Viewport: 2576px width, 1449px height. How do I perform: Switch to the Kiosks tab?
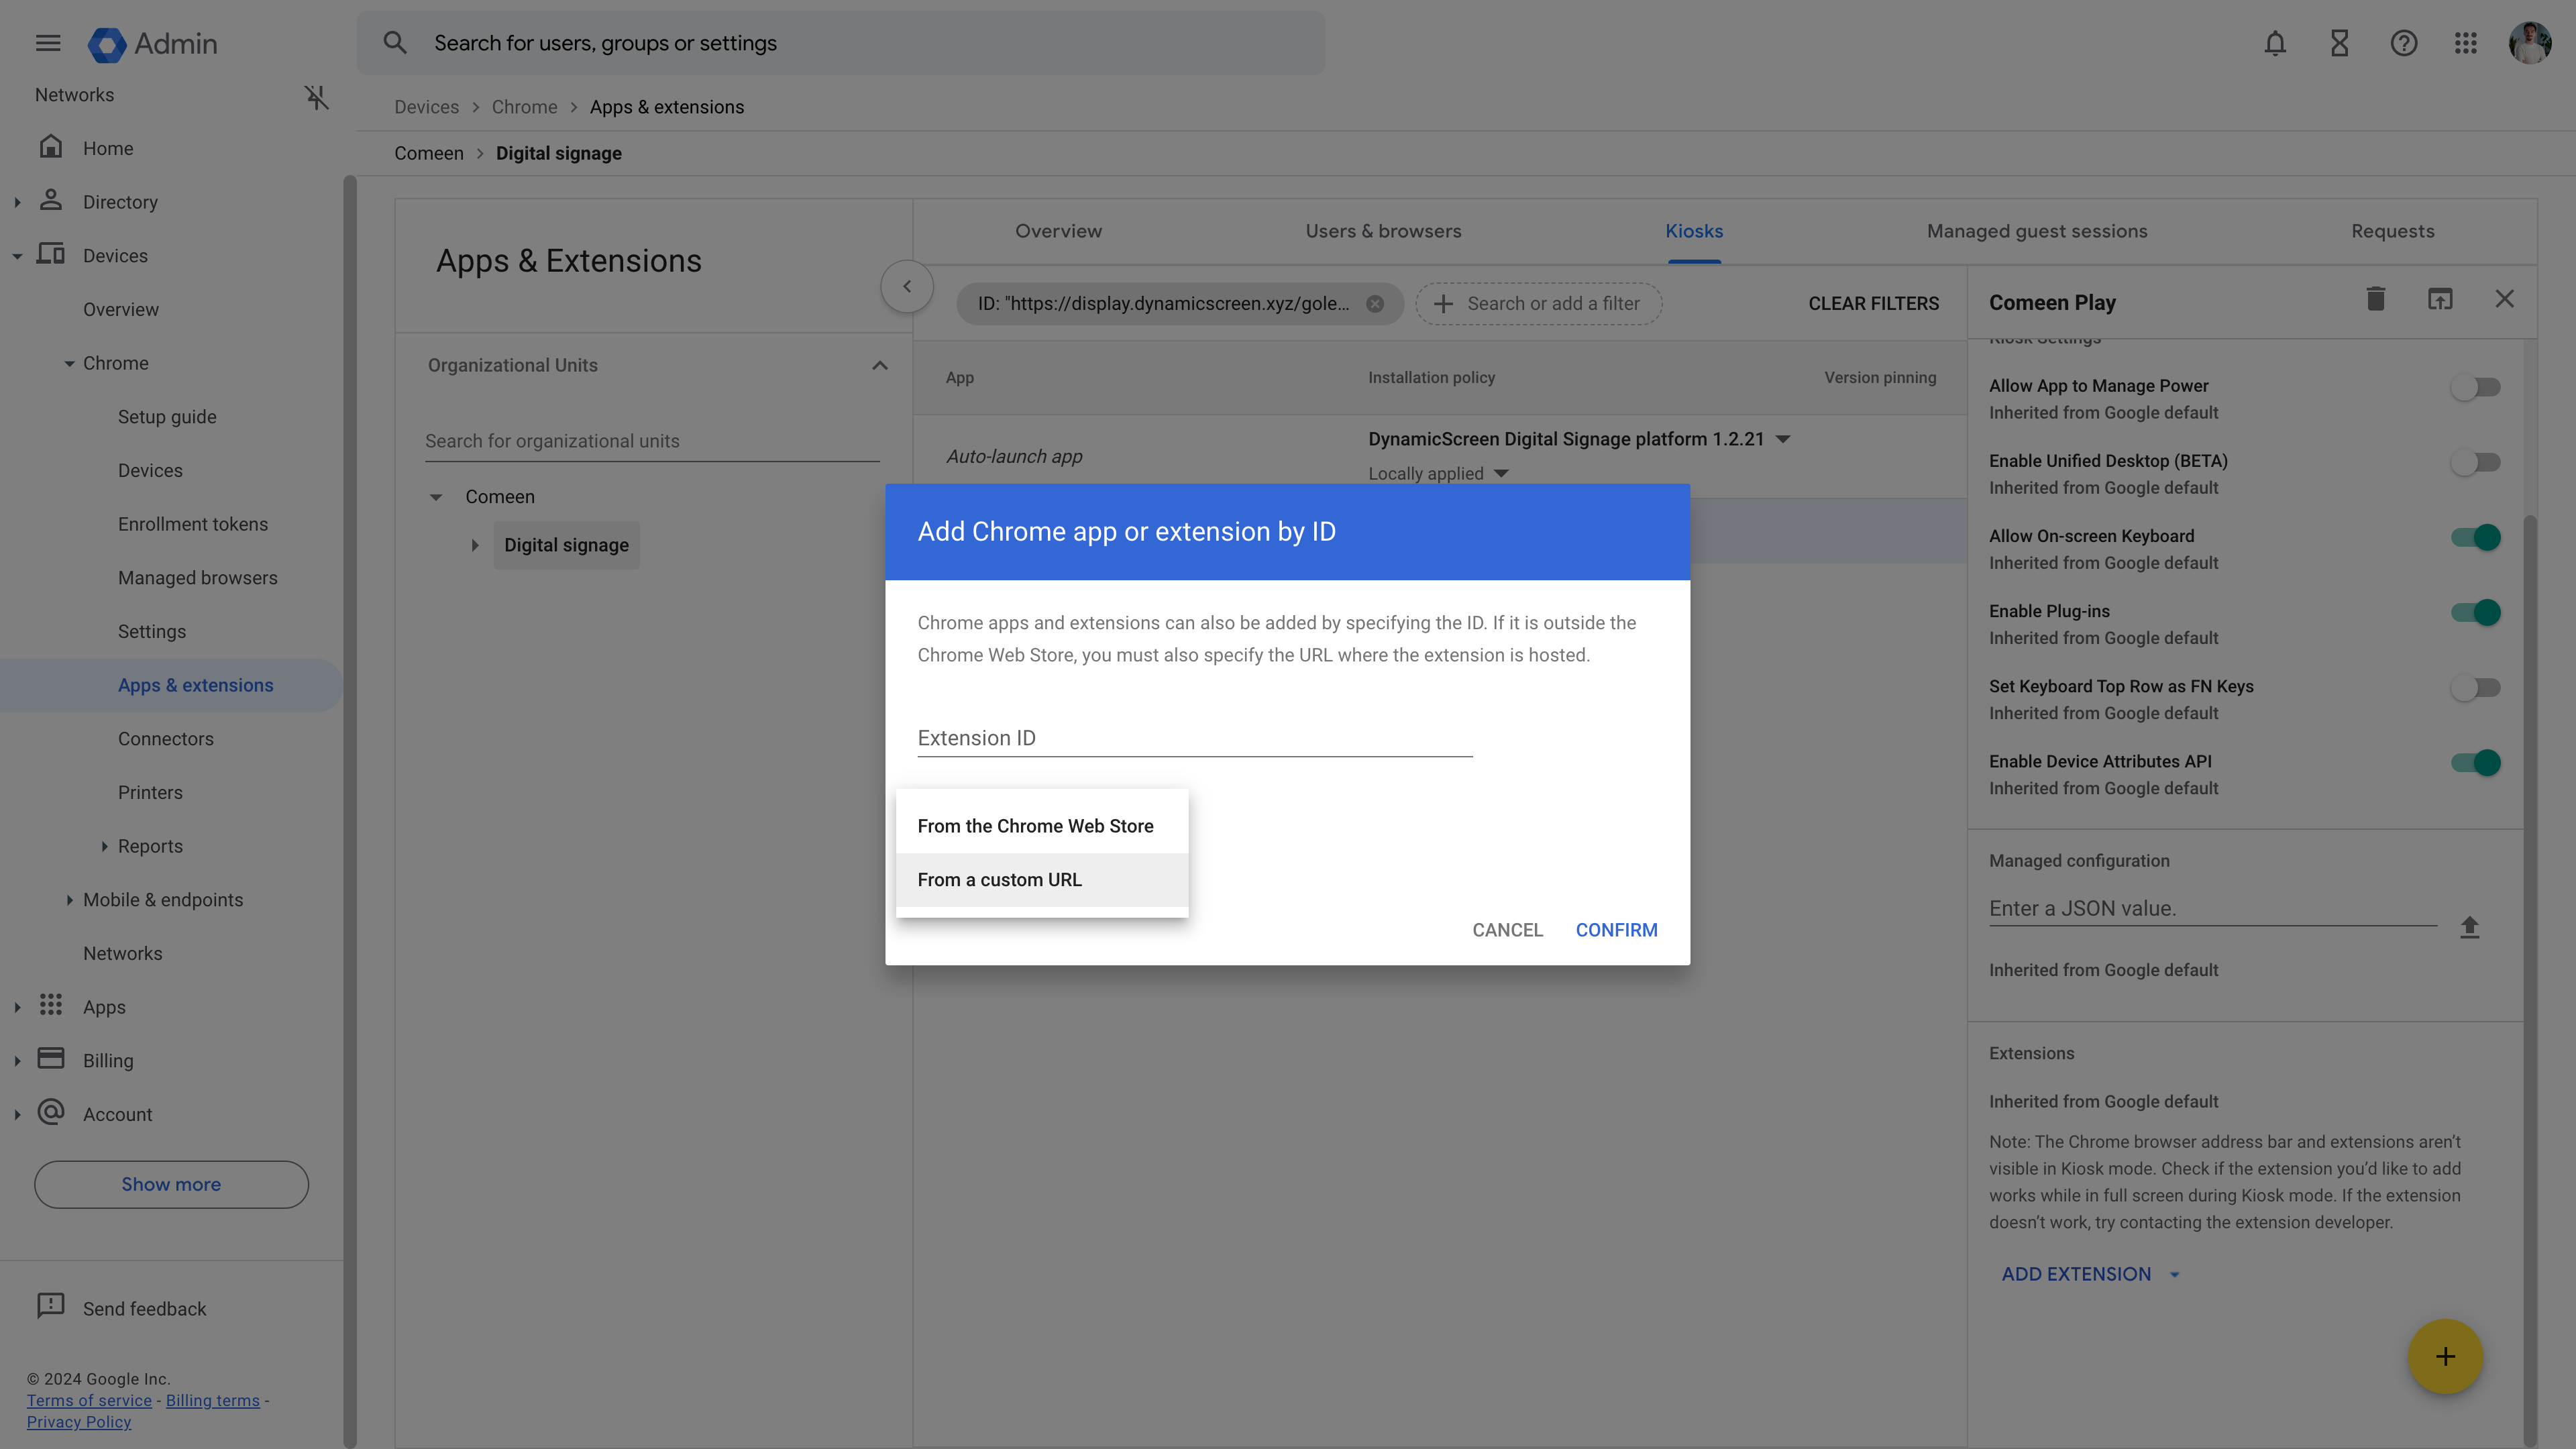tap(1693, 231)
